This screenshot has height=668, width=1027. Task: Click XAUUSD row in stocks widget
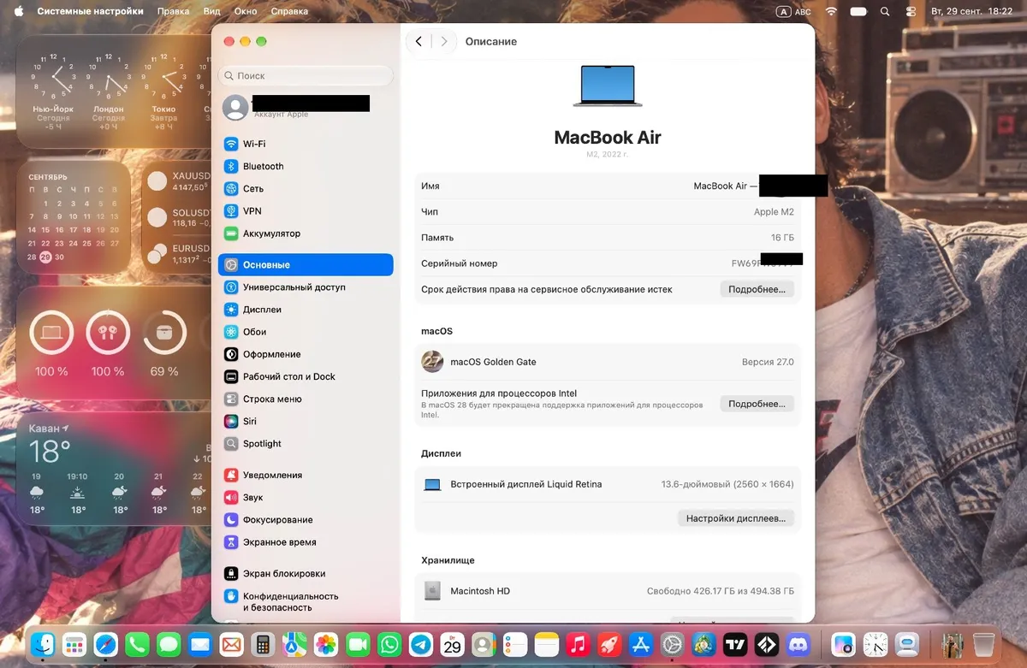(x=178, y=181)
